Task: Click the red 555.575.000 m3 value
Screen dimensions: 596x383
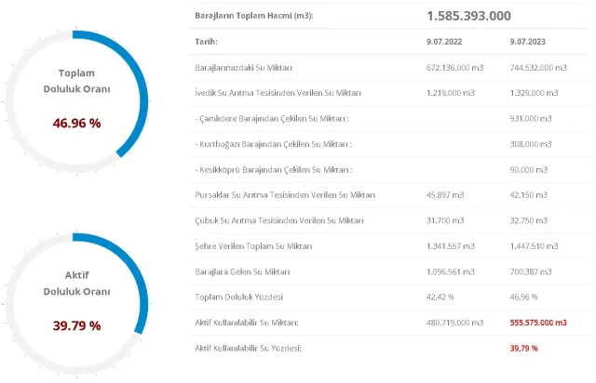Action: pyautogui.click(x=538, y=322)
